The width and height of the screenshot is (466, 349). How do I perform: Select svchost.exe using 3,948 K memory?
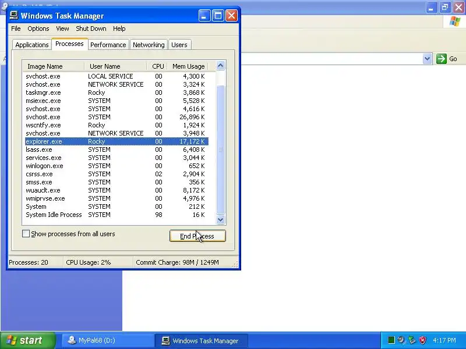116,133
